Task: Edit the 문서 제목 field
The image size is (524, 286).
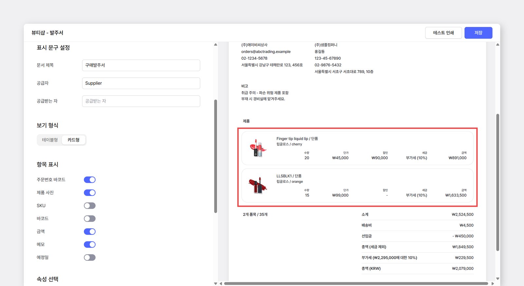Action: pyautogui.click(x=141, y=65)
